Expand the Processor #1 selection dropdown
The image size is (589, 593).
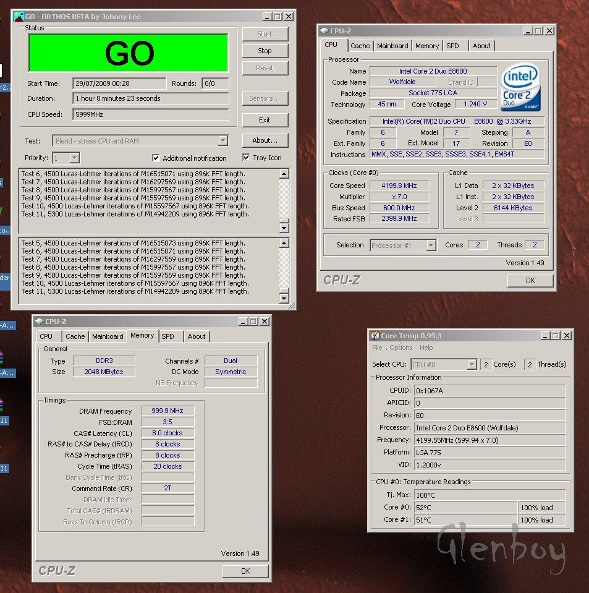point(431,245)
